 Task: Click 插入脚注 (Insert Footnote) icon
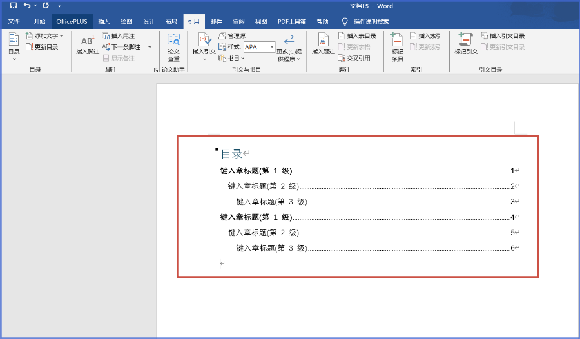coord(87,44)
